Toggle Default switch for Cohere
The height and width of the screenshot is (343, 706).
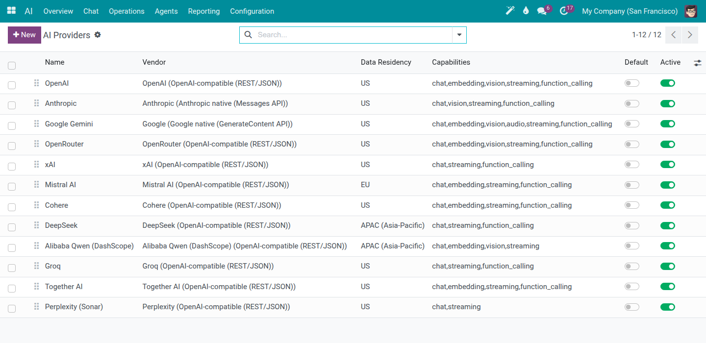coord(632,205)
